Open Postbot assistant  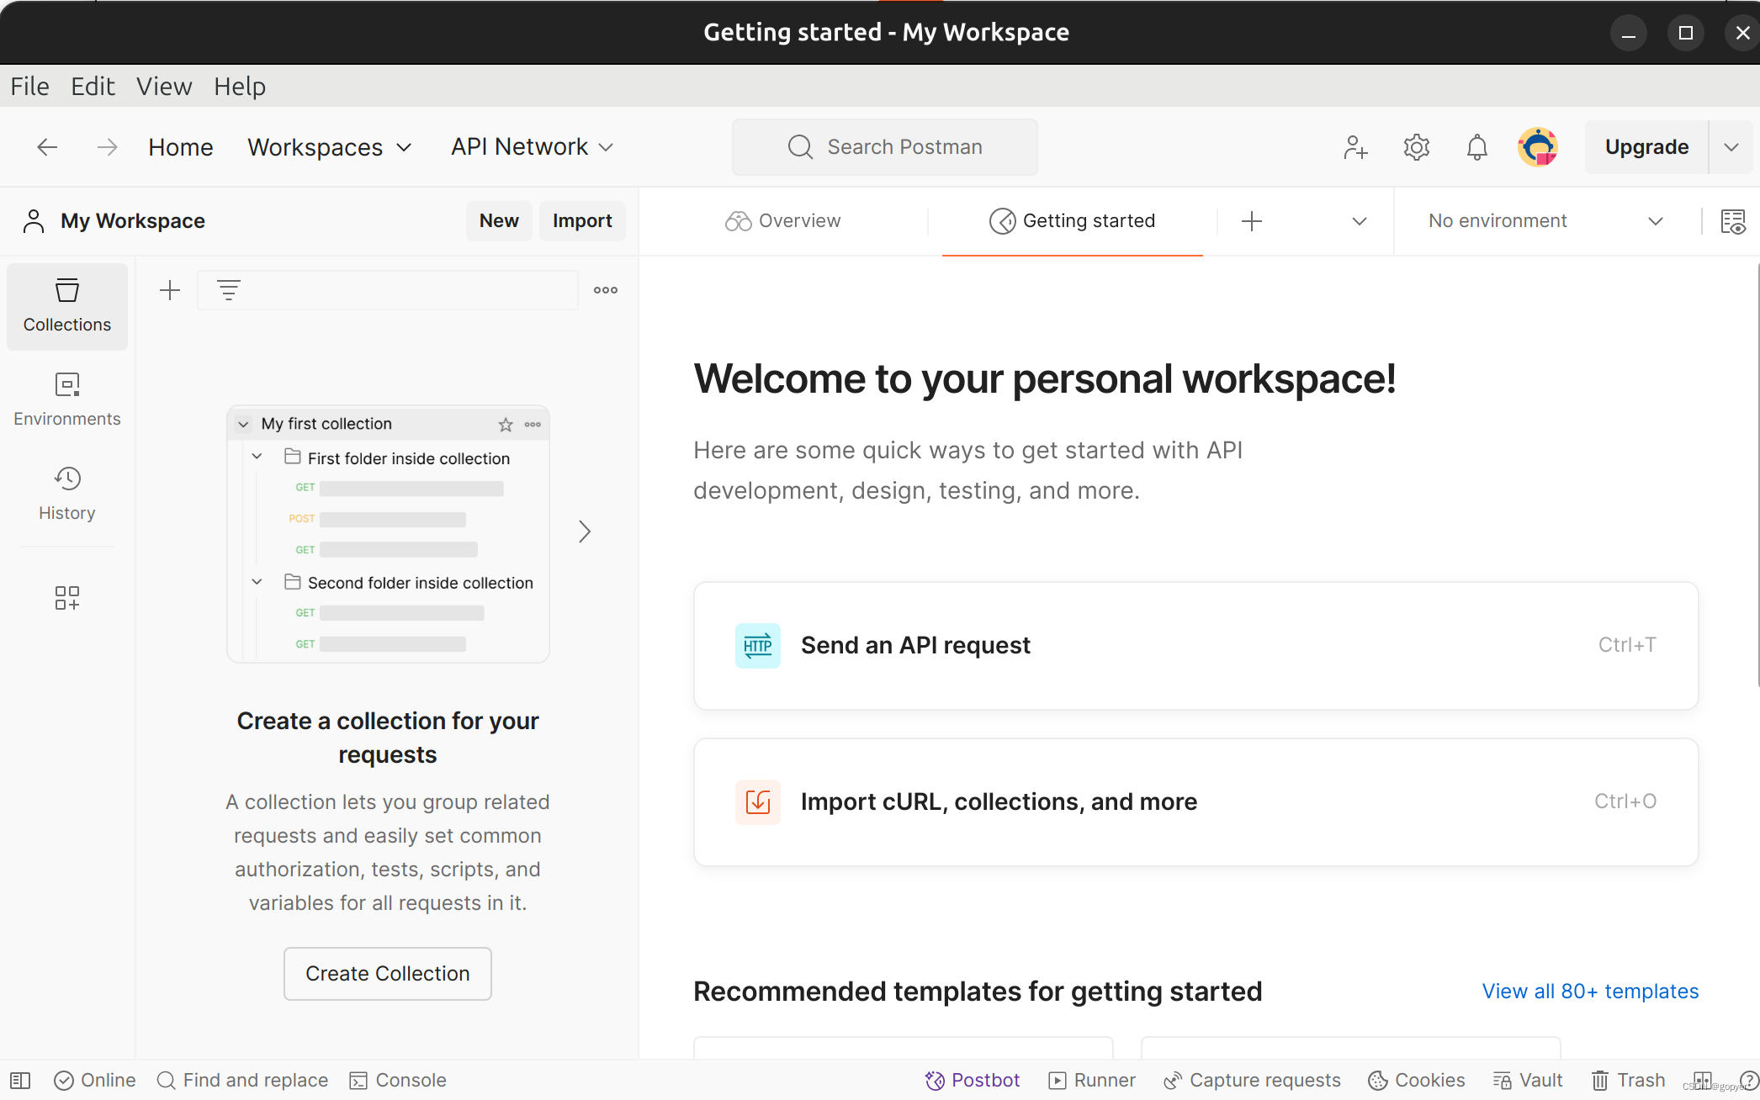pyautogui.click(x=972, y=1081)
